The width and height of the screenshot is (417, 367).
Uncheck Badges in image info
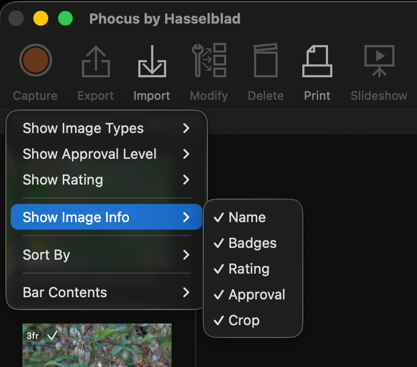[253, 243]
